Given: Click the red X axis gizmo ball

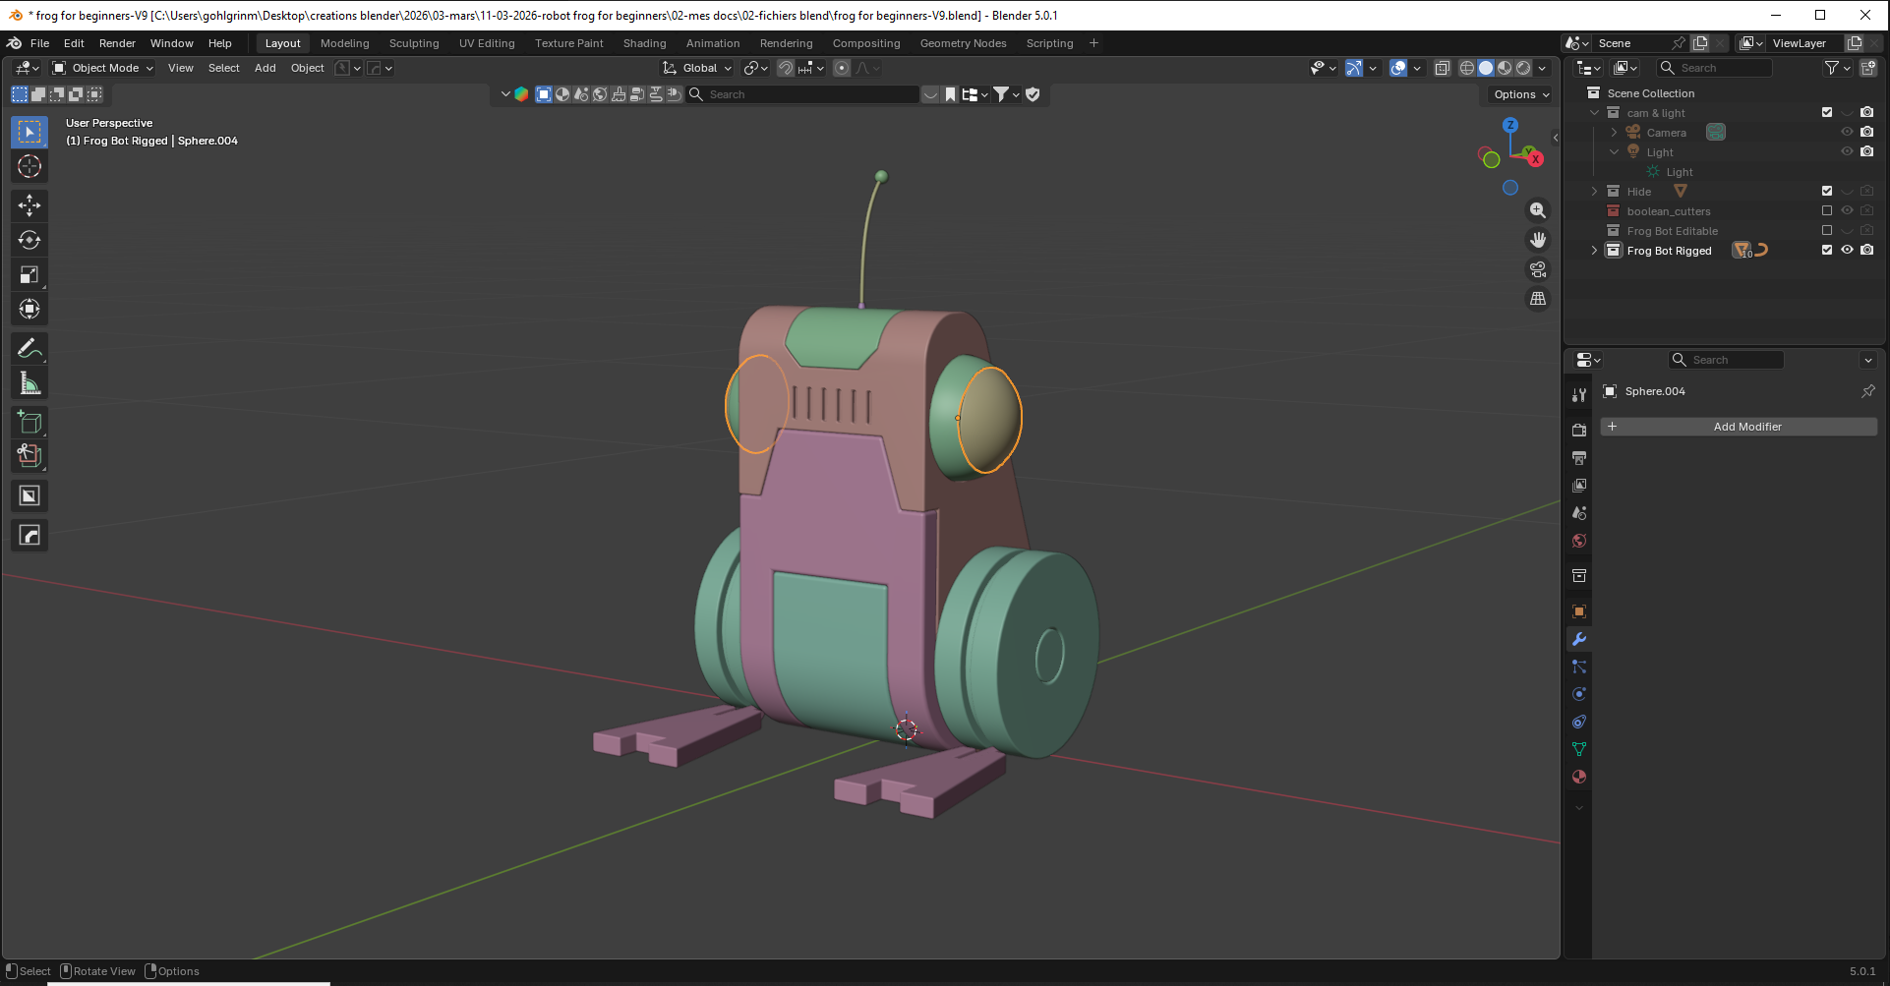Looking at the screenshot, I should click(x=1535, y=158).
